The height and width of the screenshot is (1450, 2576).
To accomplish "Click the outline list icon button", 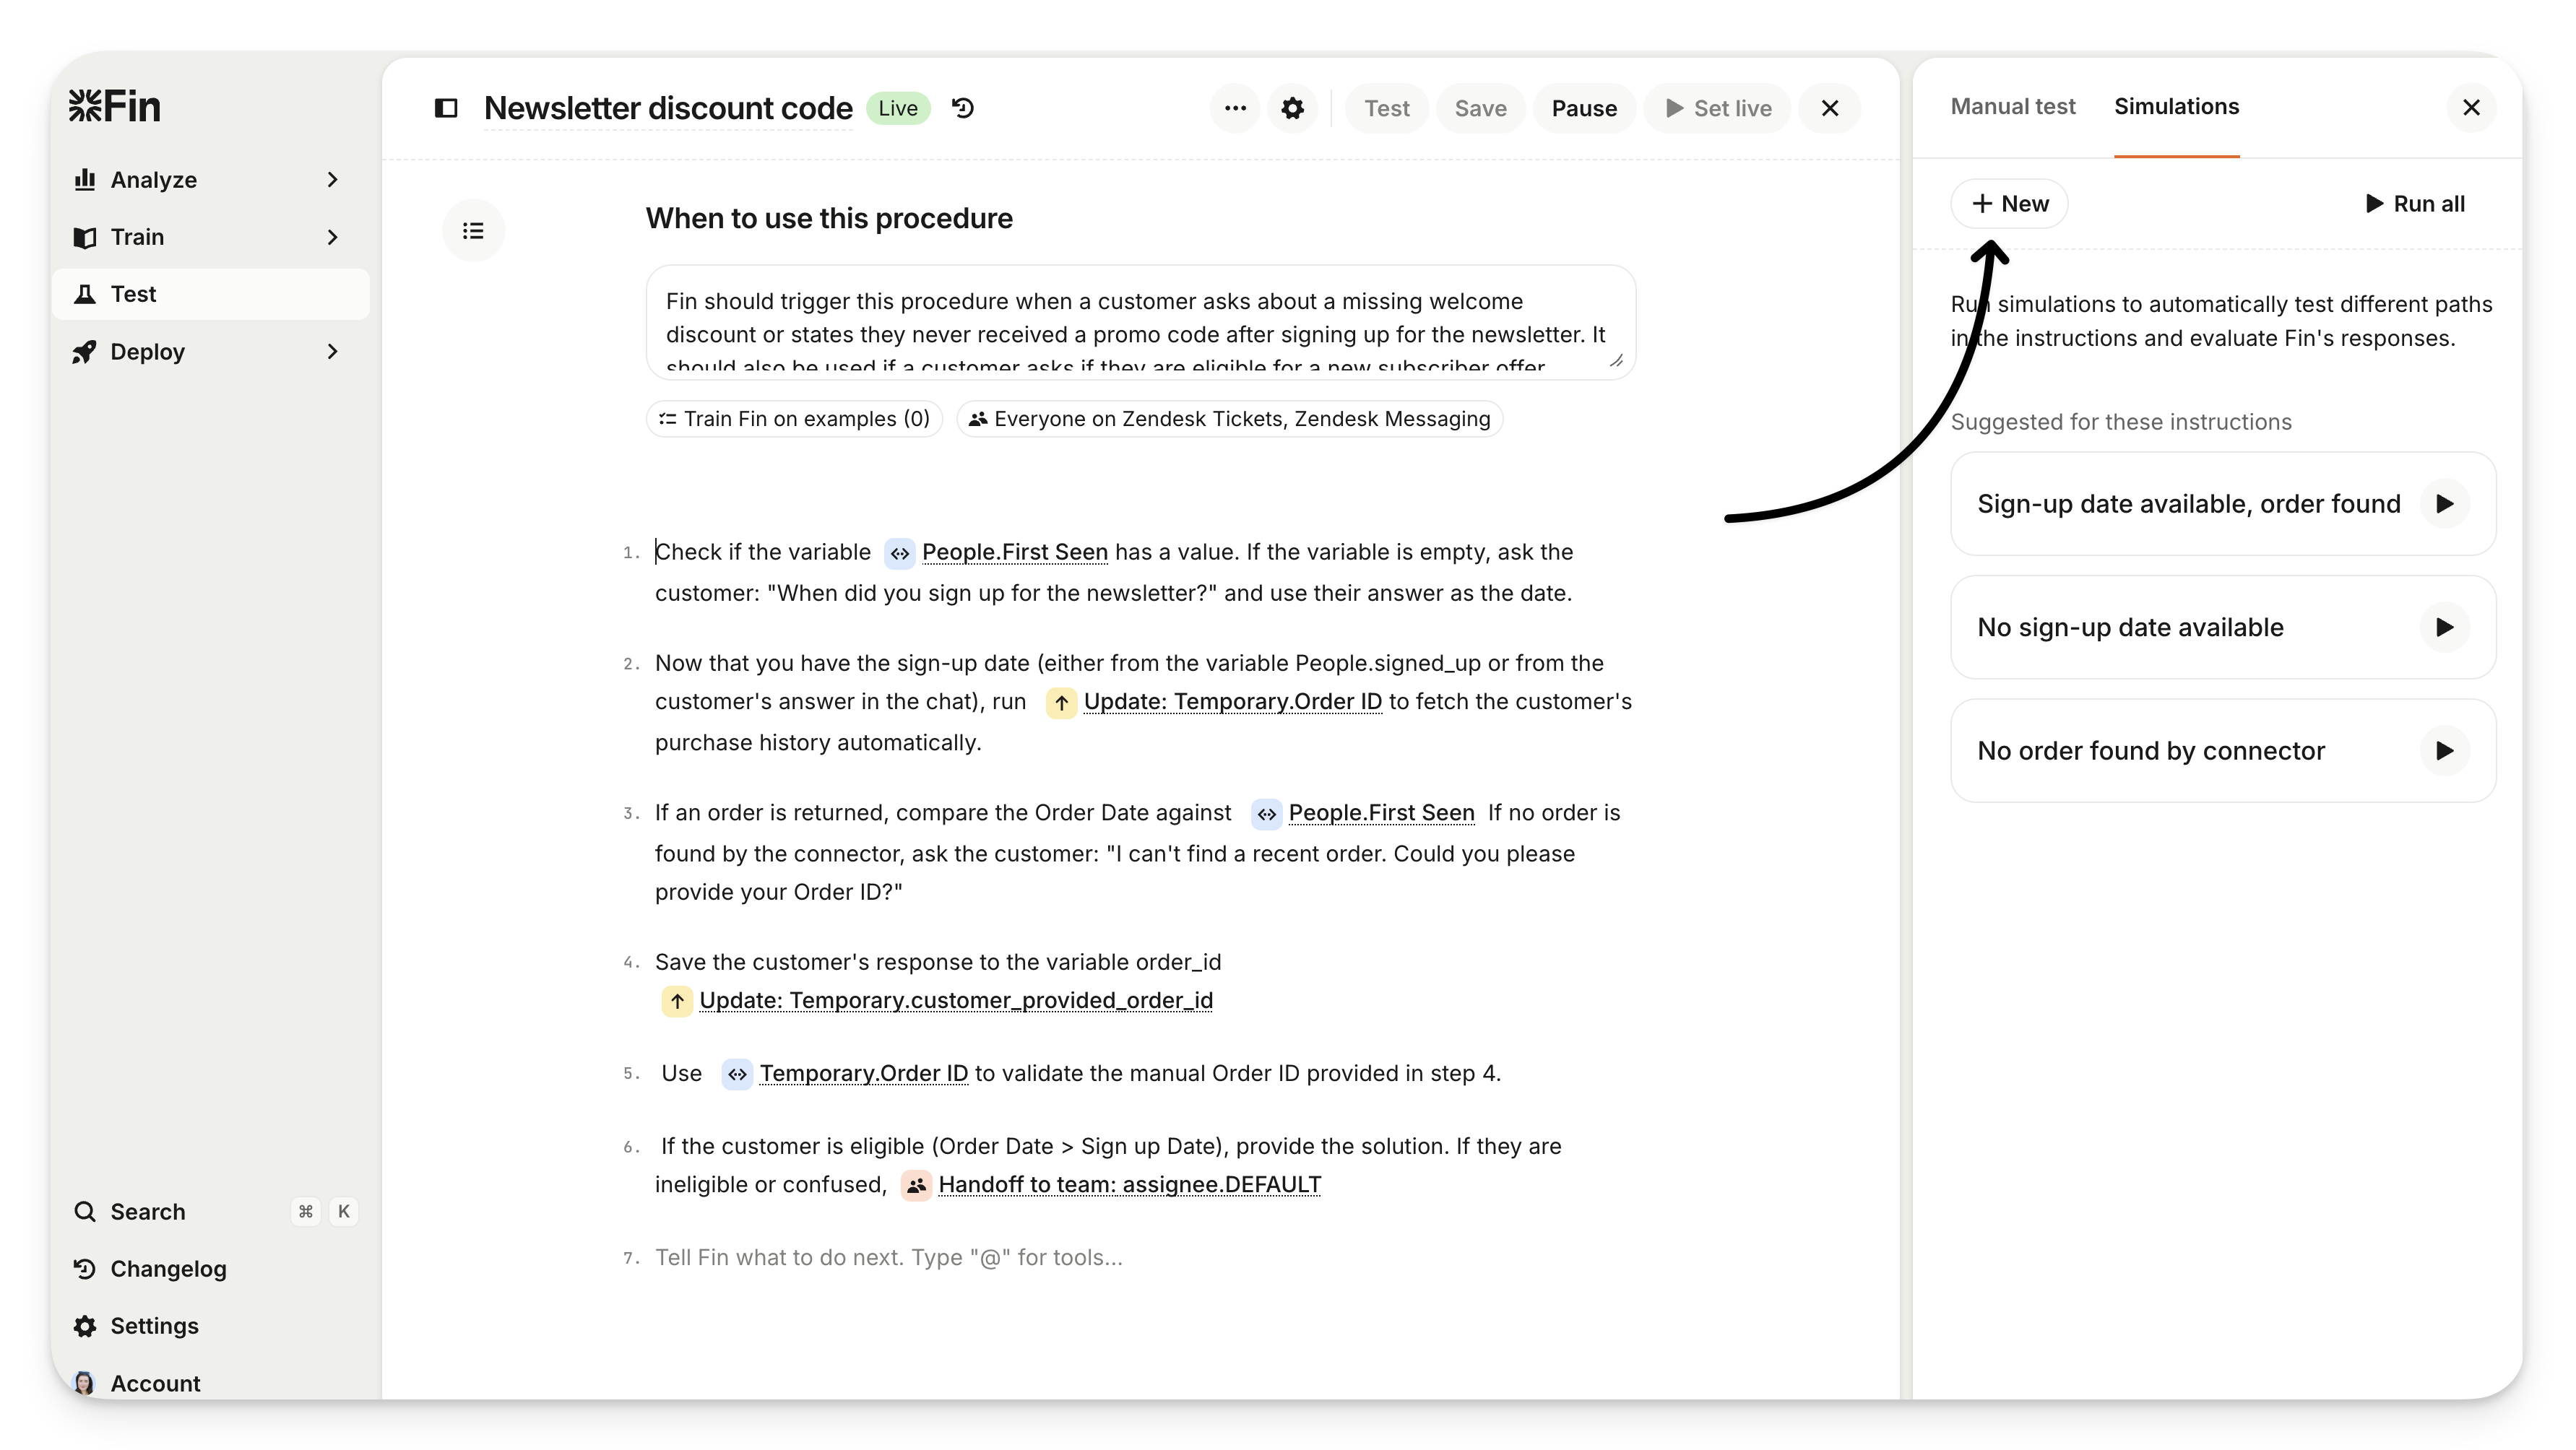I will 473,231.
